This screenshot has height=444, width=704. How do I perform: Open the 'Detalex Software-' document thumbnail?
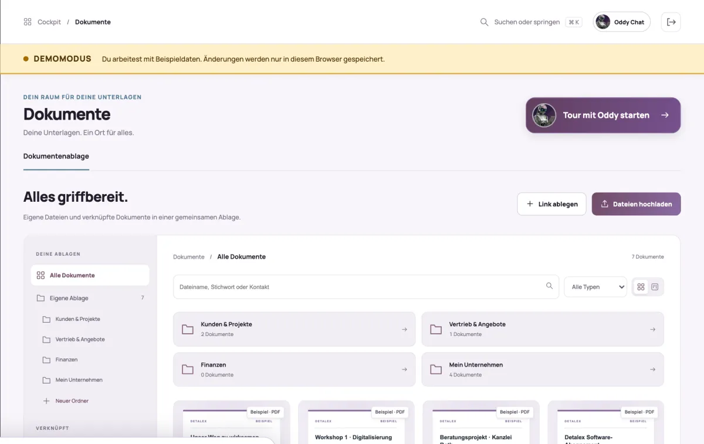click(606, 422)
